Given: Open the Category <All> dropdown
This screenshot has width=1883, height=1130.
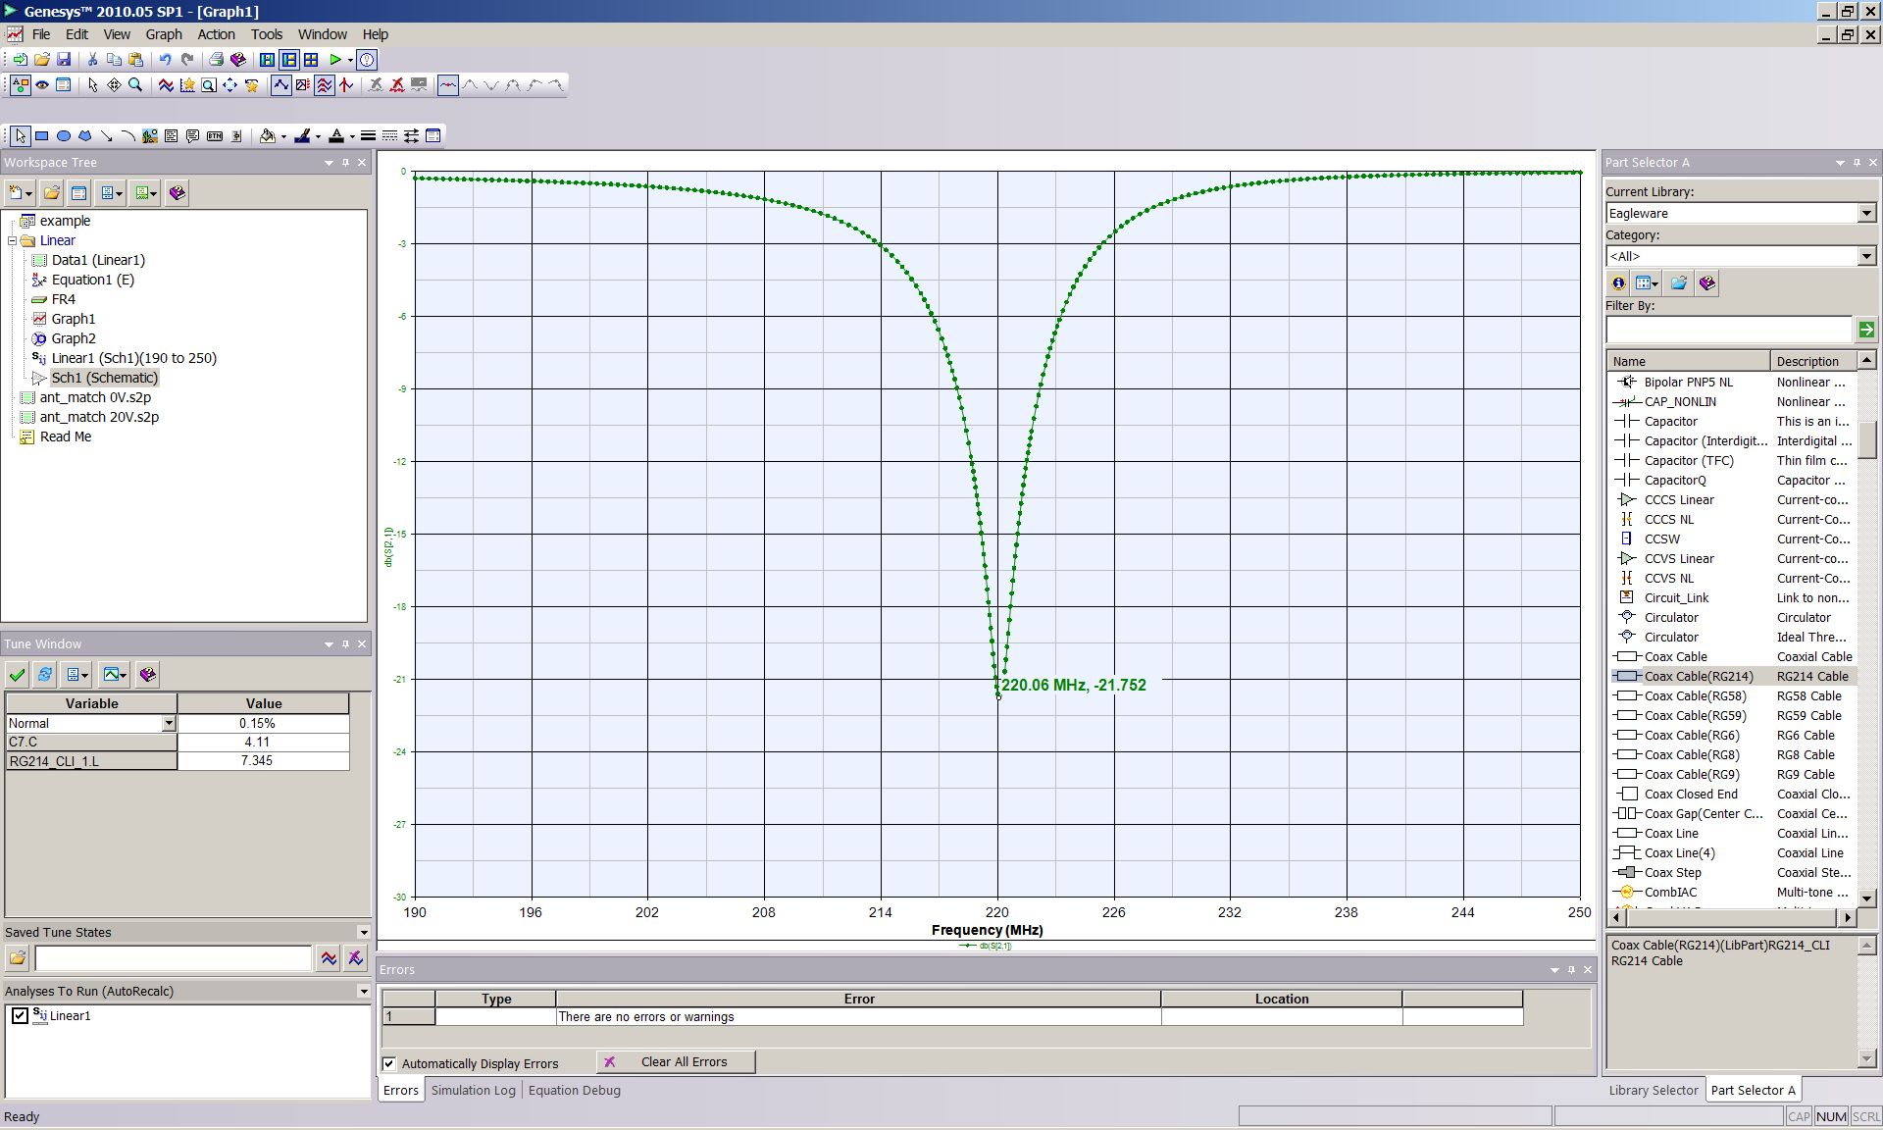Looking at the screenshot, I should tap(1865, 256).
